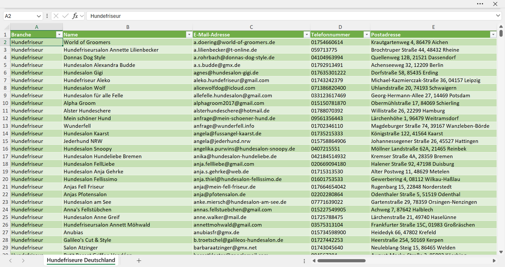Select the Hundefriseure Deutschland sheet tab

click(x=81, y=260)
